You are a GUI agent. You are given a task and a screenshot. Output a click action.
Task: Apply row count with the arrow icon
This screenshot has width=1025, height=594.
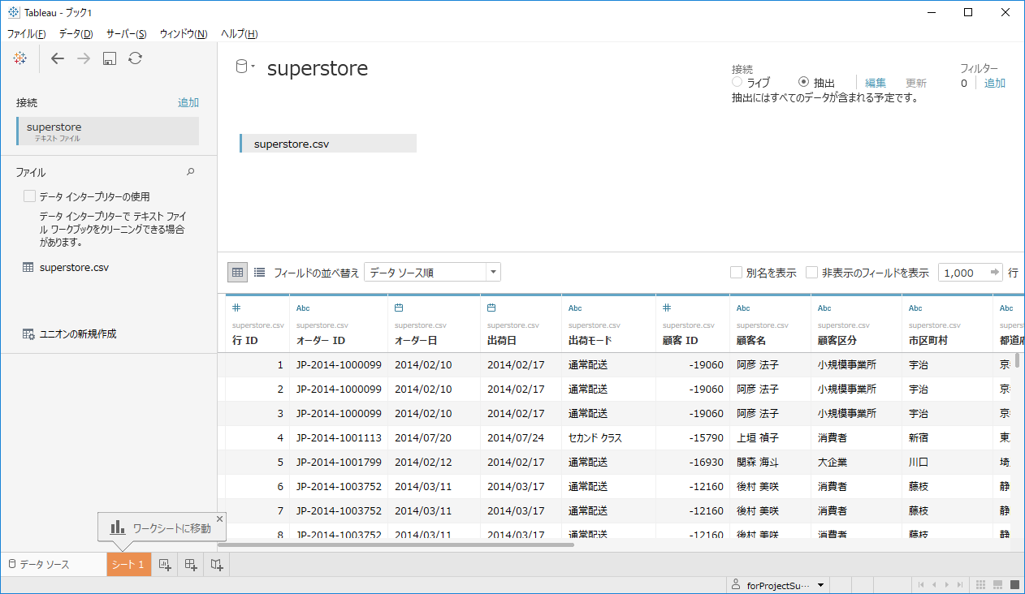pyautogui.click(x=995, y=273)
